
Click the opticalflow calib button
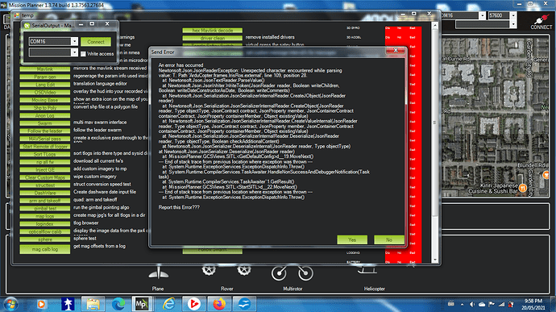45,231
